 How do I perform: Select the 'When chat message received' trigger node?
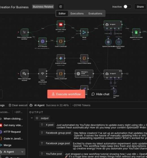24,74
